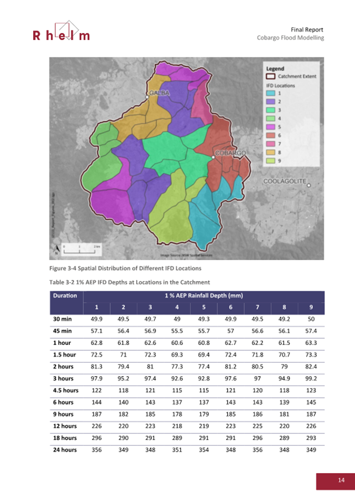This screenshot has height=502, width=355.
Task: Click the Cobargo Flood Modelling header text
Action: [290, 38]
